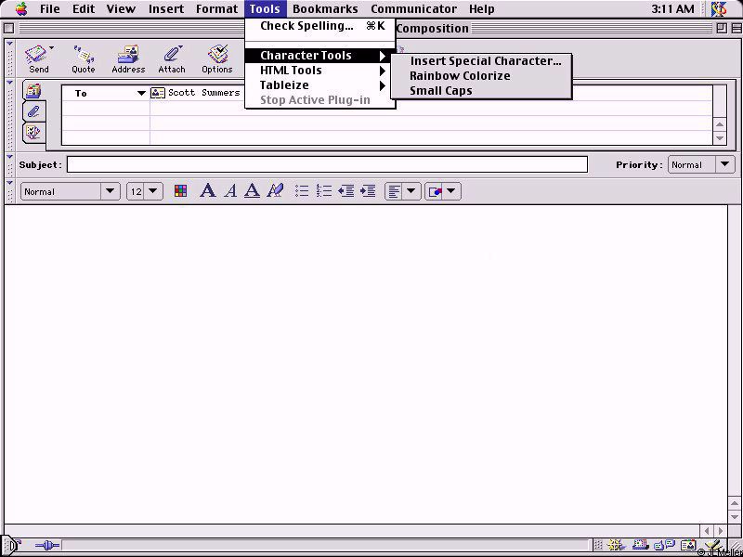The image size is (743, 557).
Task: Decrease the paragraph indent
Action: coord(345,191)
